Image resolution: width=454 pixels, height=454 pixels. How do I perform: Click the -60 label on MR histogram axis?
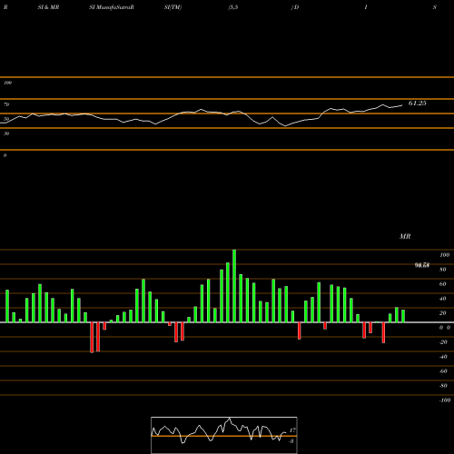[443, 371]
